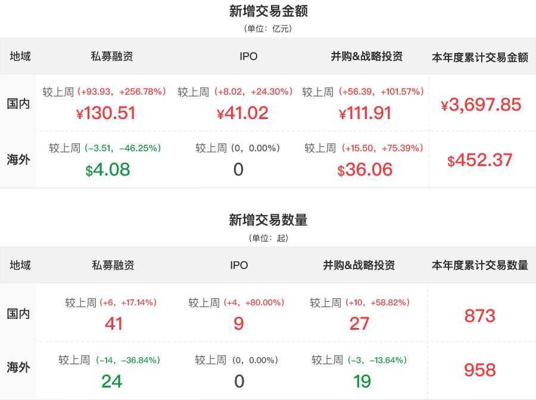Click the domestic M&A amount ¥111.91
The image size is (536, 400).
365,112
